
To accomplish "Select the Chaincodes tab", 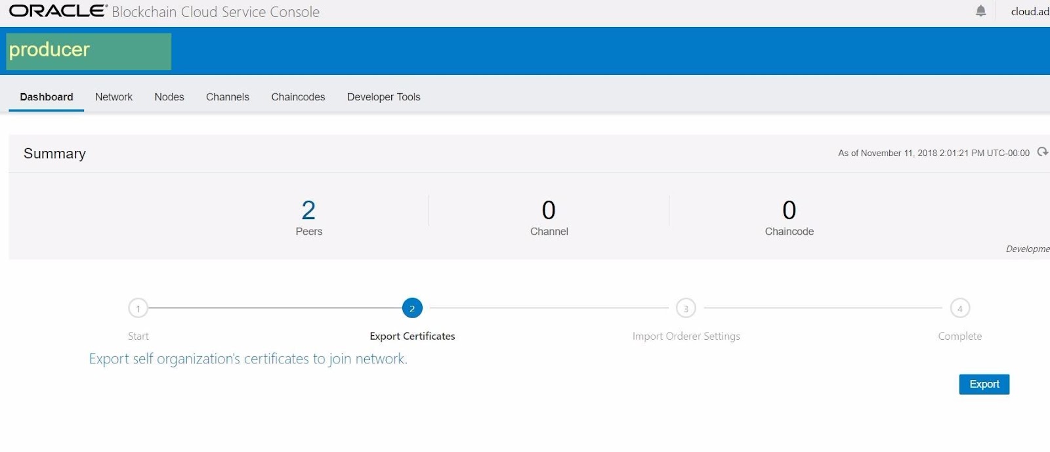I will [x=298, y=97].
